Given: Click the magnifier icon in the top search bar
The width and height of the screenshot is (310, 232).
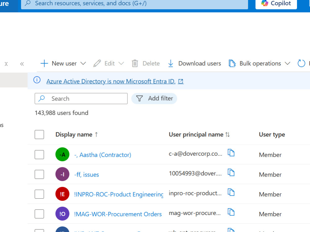Looking at the screenshot, I should pyautogui.click(x=28, y=3).
